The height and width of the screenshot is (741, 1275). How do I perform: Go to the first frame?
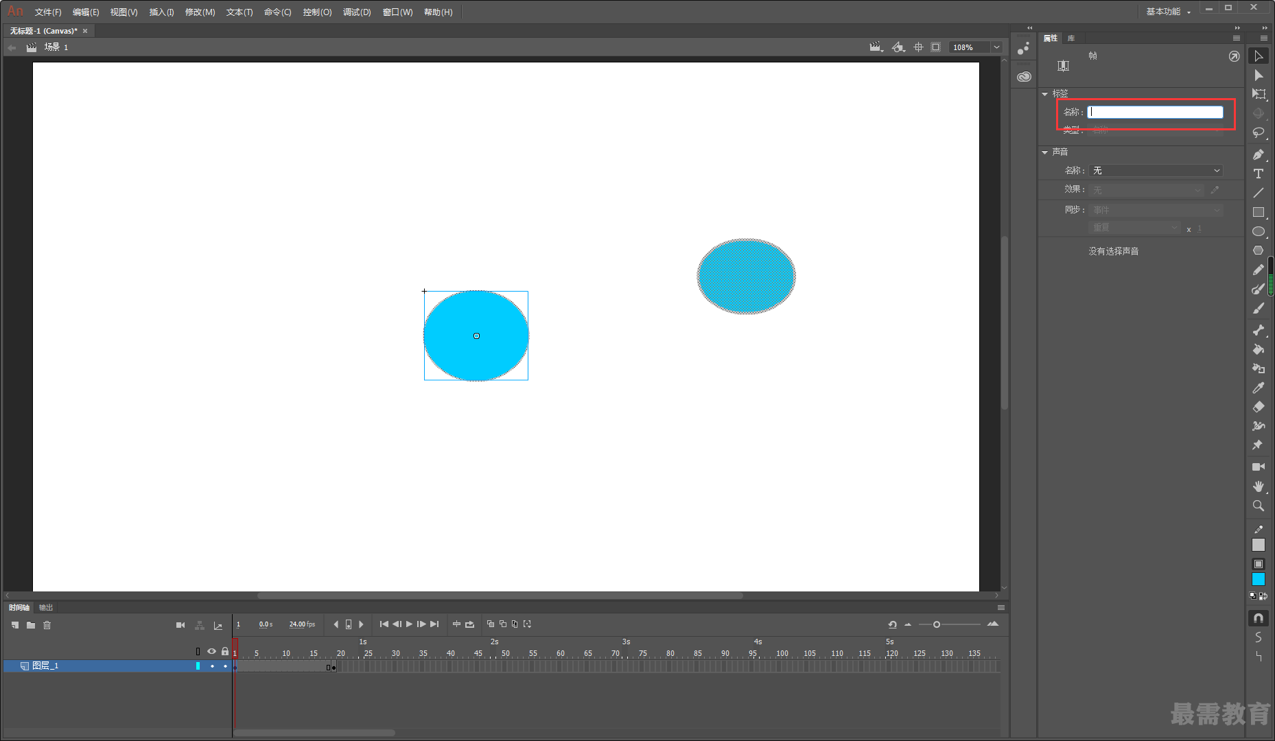click(x=384, y=624)
